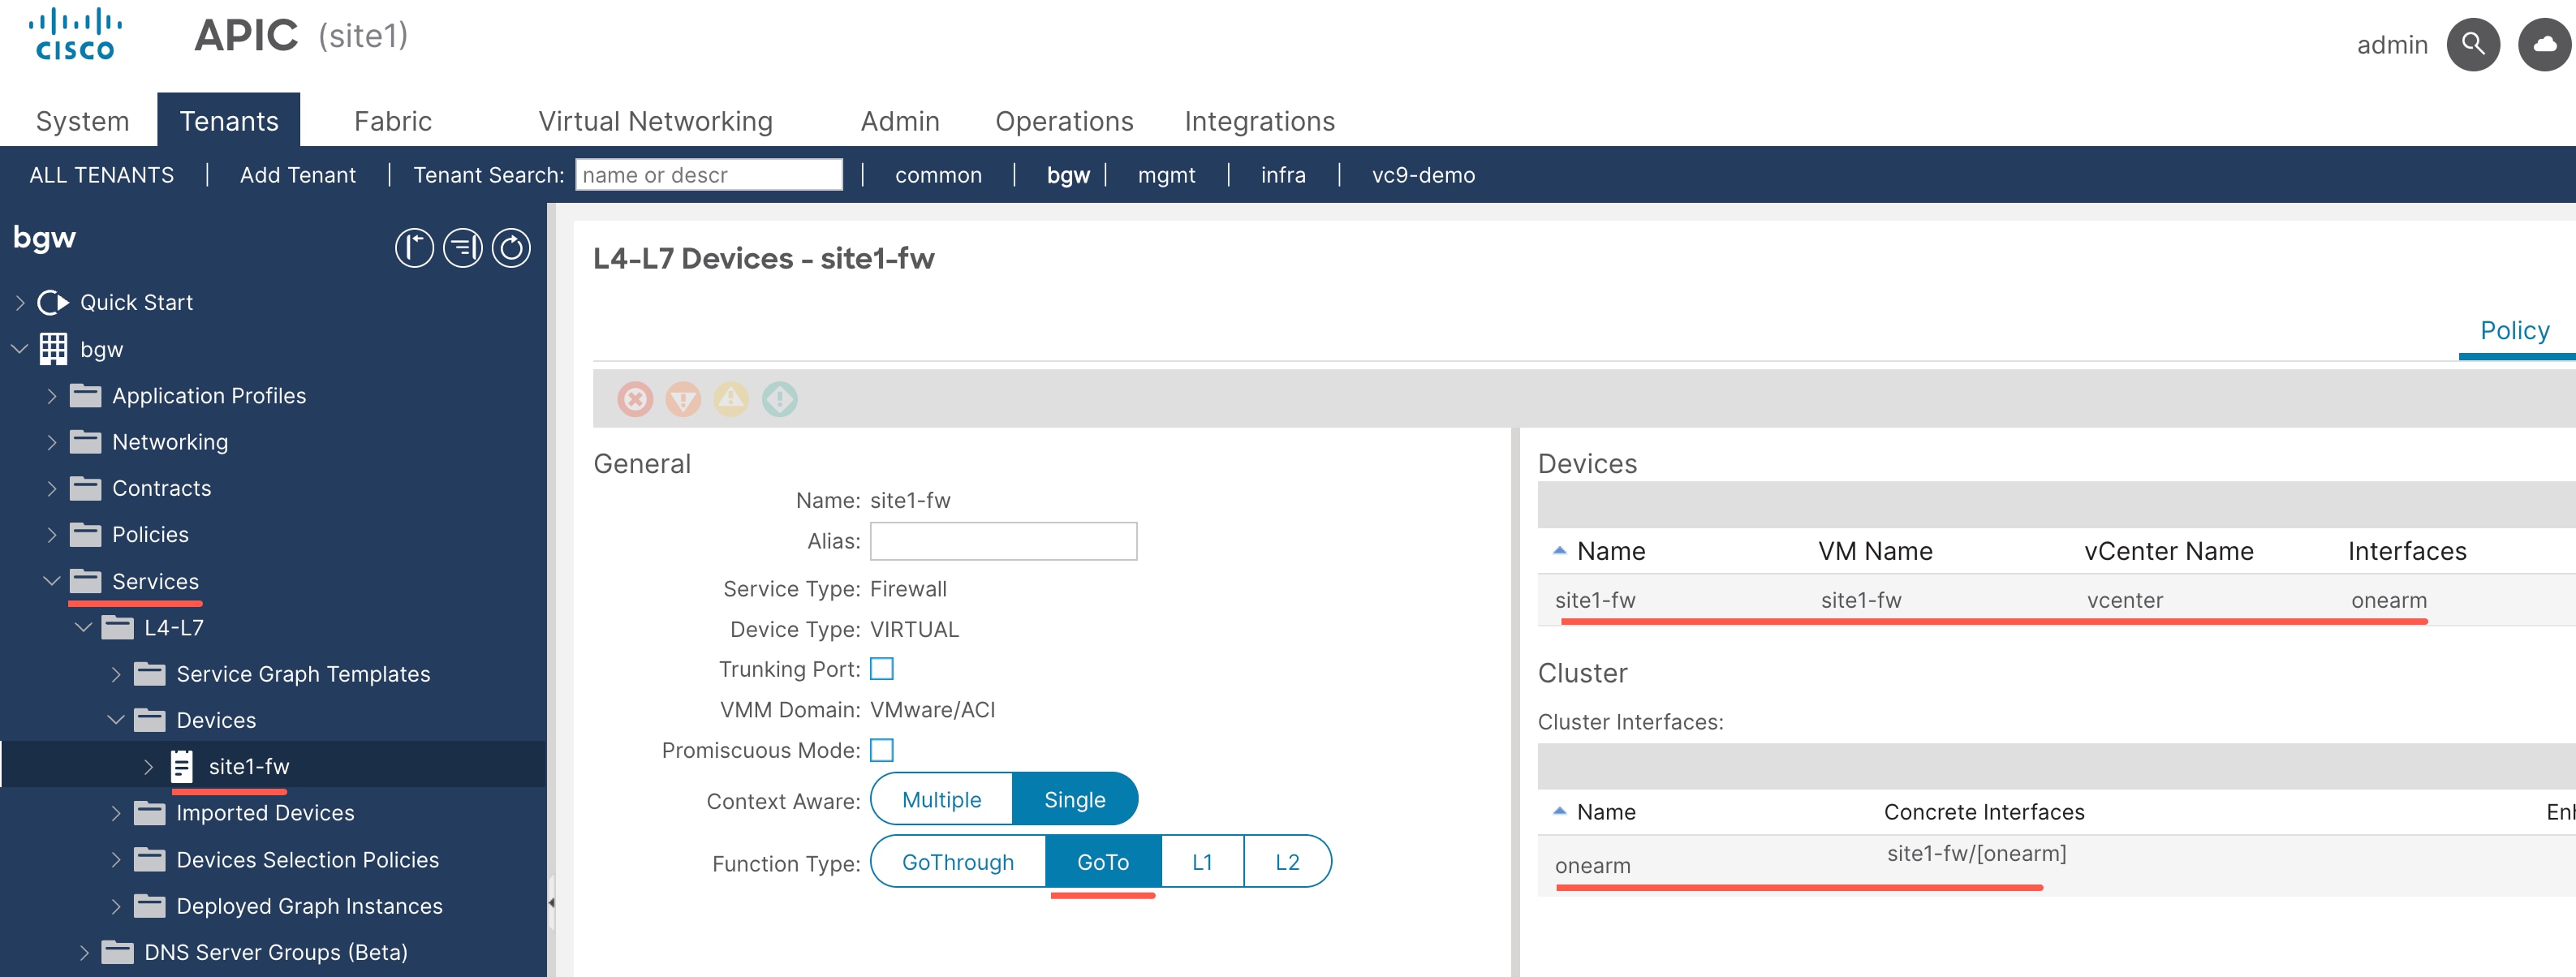This screenshot has width=2576, height=977.
Task: Click the Deployed Graph Instances folder icon
Action: point(150,906)
